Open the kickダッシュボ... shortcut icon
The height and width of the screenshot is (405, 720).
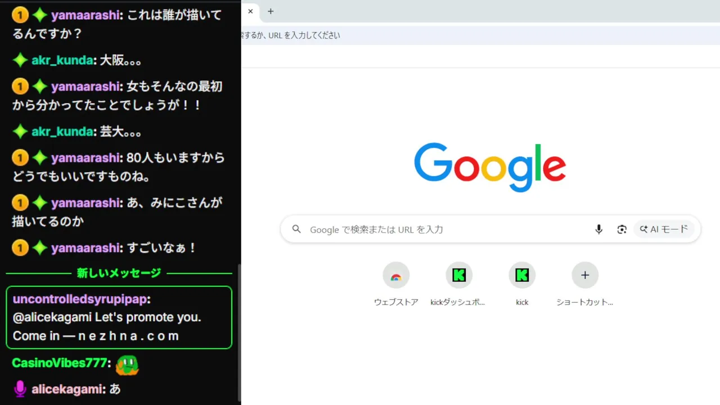(x=459, y=275)
